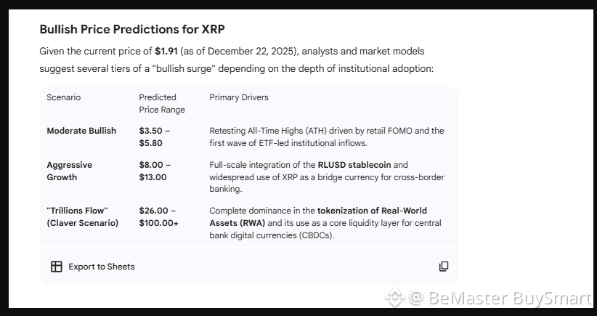The width and height of the screenshot is (597, 316).
Task: Click the Export to Sheets table icon
Action: pos(56,267)
